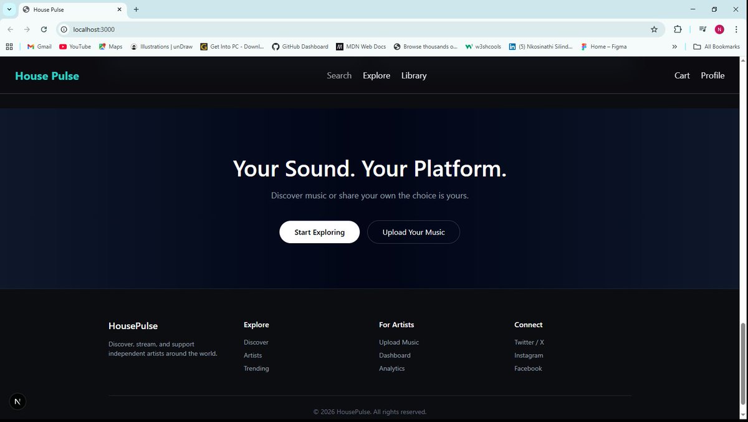This screenshot has width=748, height=422.
Task: Close the House Pulse tab
Action: coord(119,9)
